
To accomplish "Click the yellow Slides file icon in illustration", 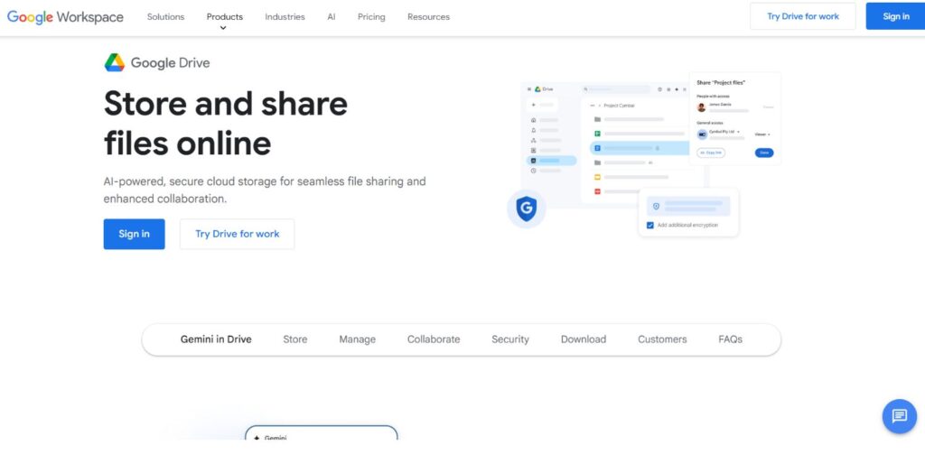I will pyautogui.click(x=597, y=177).
